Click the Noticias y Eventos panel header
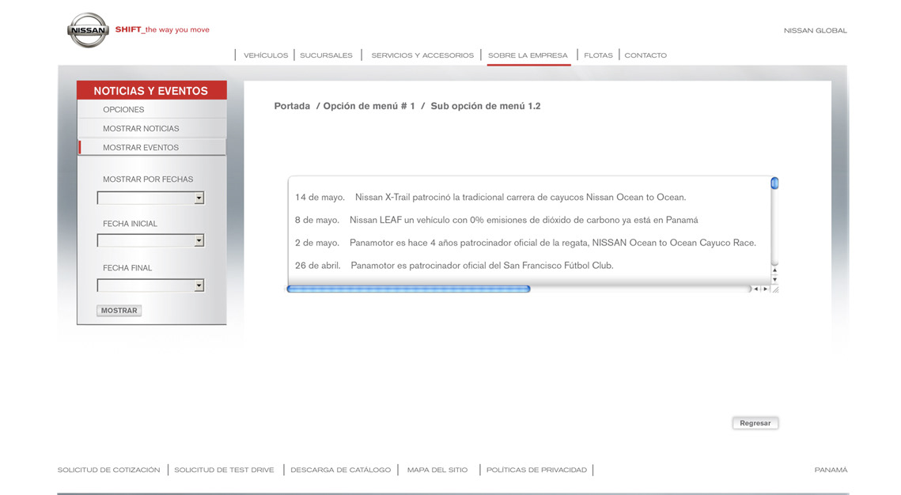This screenshot has width=901, height=495. pos(152,90)
